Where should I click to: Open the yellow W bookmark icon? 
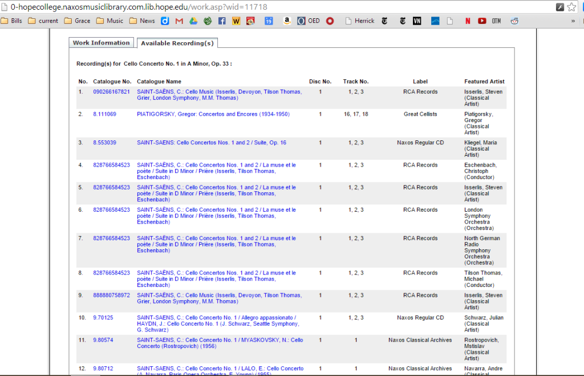pos(236,21)
